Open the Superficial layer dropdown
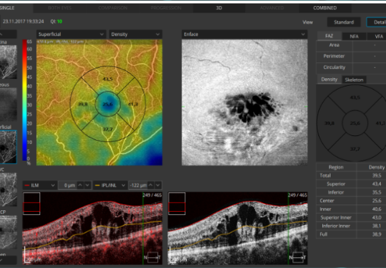Image resolution: width=386 pixels, height=268 pixels. click(71, 34)
